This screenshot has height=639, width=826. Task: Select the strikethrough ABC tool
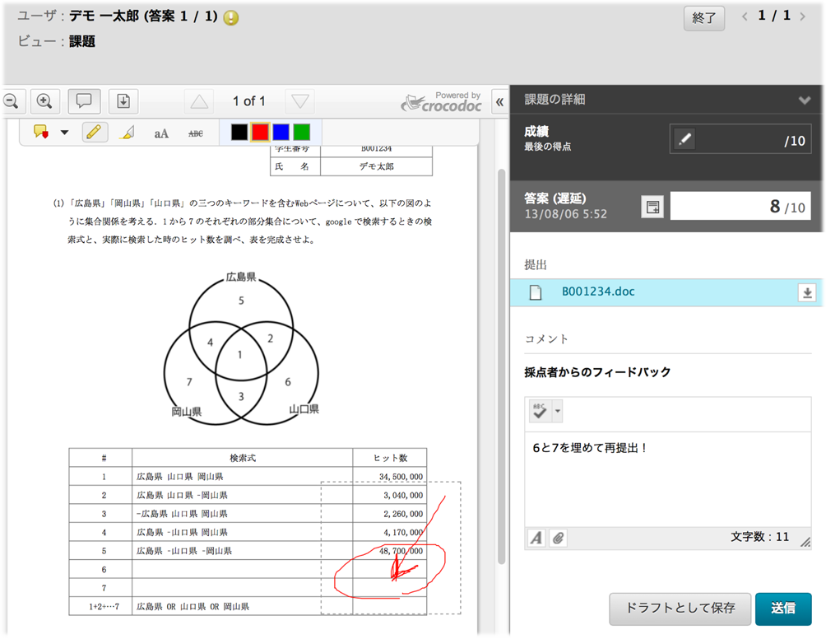(x=195, y=133)
